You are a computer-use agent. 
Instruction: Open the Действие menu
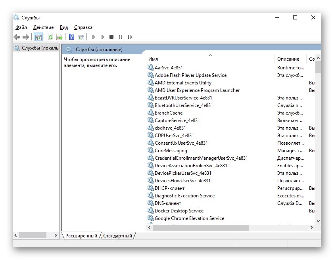(x=43, y=27)
